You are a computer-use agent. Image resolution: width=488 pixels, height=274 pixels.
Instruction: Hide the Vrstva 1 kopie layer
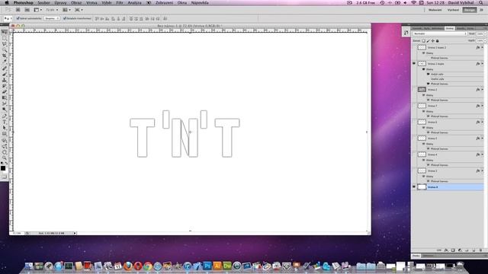[414, 63]
